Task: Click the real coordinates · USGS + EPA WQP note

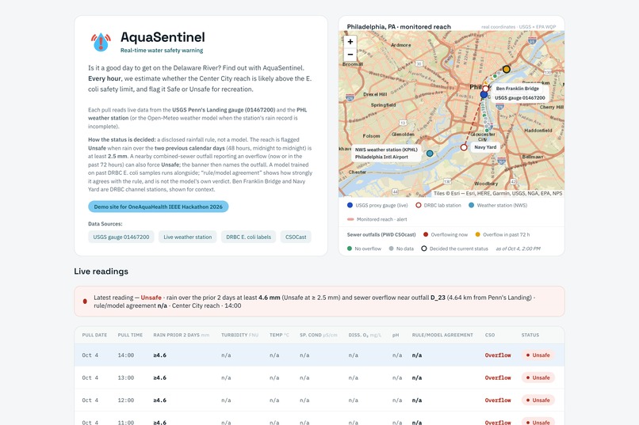Action: pos(518,27)
